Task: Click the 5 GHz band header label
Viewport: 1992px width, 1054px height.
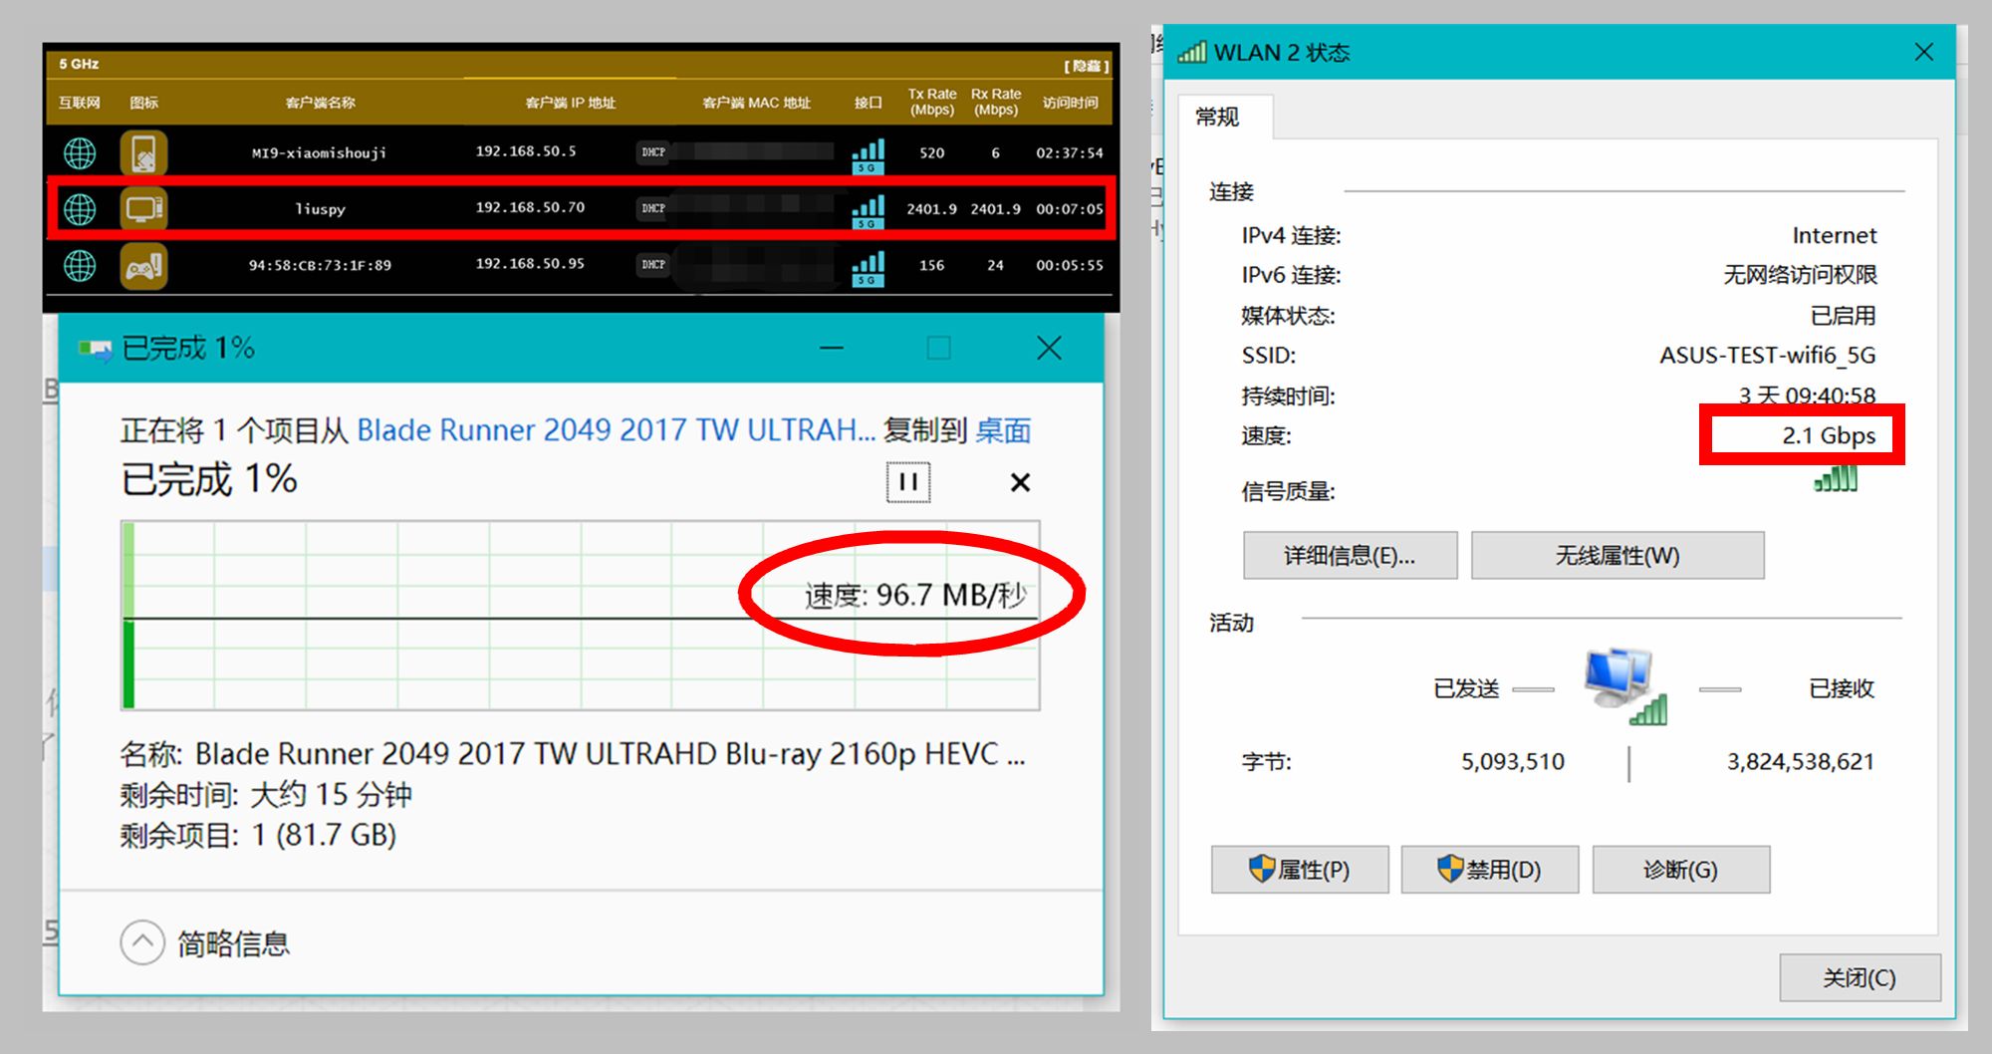Action: [x=79, y=65]
